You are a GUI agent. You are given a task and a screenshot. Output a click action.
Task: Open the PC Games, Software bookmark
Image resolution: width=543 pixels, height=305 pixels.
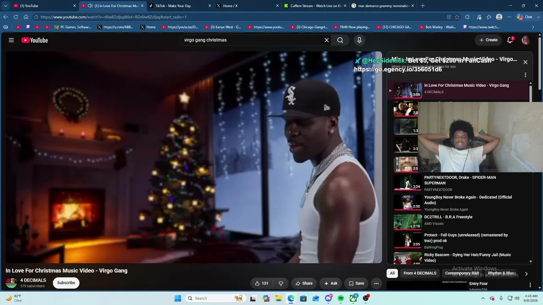tap(73, 27)
